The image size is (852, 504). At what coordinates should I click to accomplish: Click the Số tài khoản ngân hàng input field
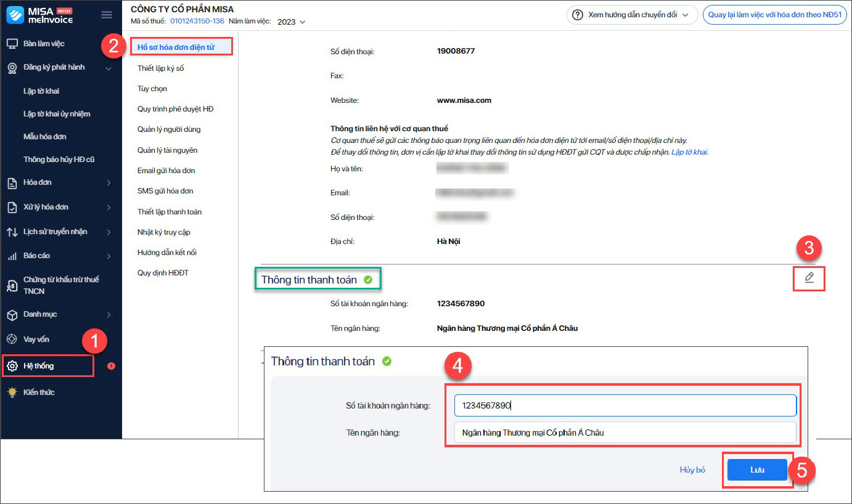(x=625, y=405)
